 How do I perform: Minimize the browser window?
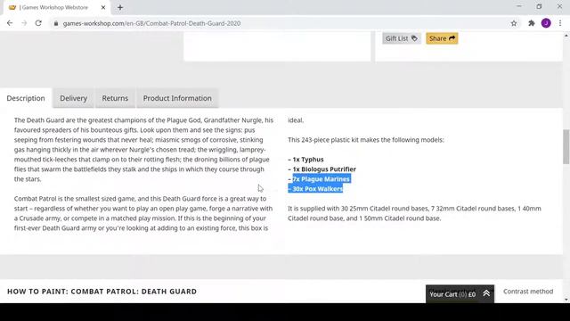pyautogui.click(x=518, y=6)
